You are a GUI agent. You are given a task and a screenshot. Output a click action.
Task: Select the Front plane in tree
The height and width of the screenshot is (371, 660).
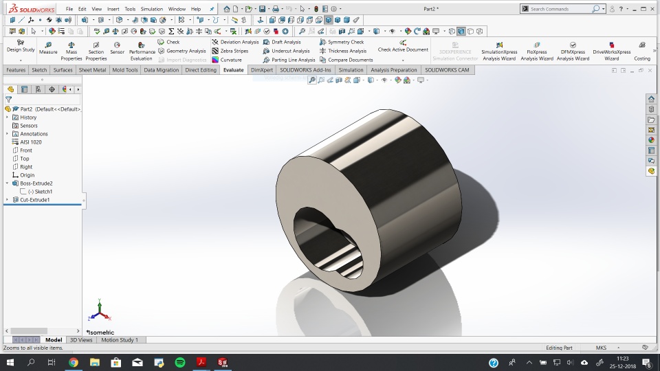(x=22, y=150)
